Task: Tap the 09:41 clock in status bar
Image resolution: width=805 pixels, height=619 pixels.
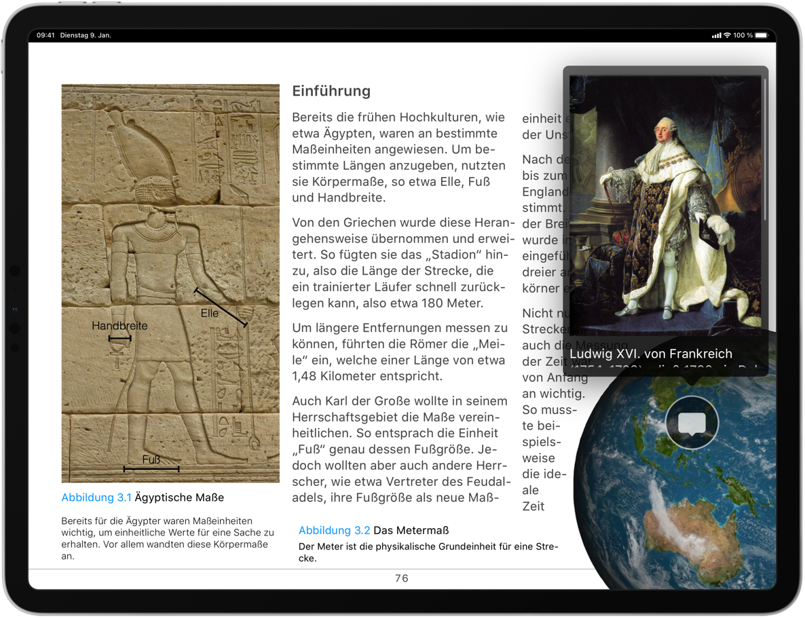Action: (45, 35)
